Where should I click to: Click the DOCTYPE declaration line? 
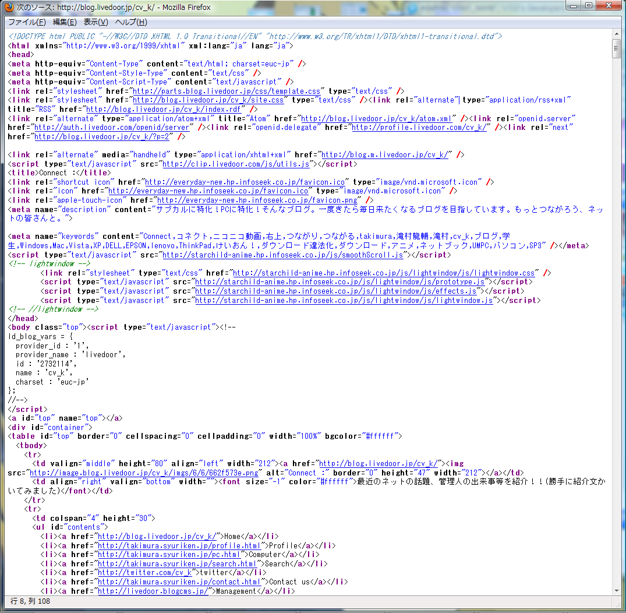[255, 36]
